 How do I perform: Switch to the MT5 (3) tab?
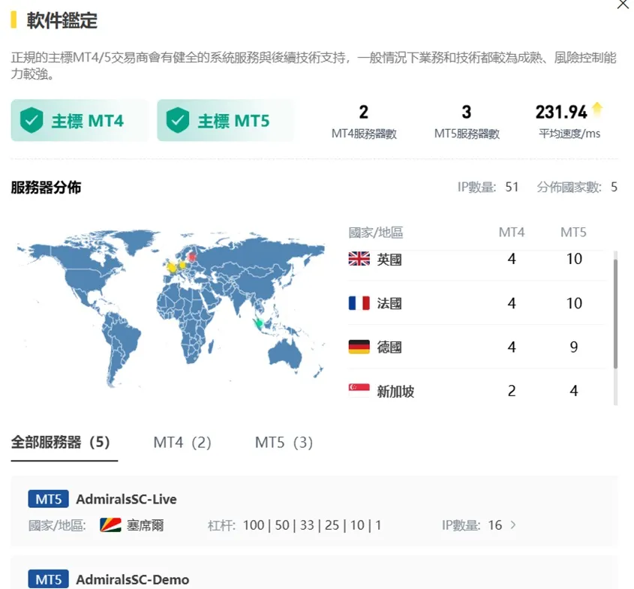[284, 442]
